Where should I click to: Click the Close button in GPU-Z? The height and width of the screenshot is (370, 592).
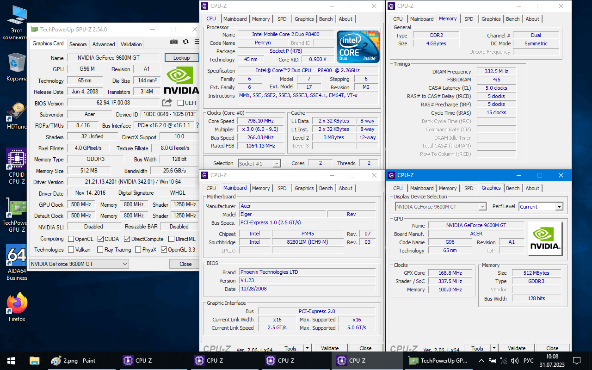tap(185, 264)
